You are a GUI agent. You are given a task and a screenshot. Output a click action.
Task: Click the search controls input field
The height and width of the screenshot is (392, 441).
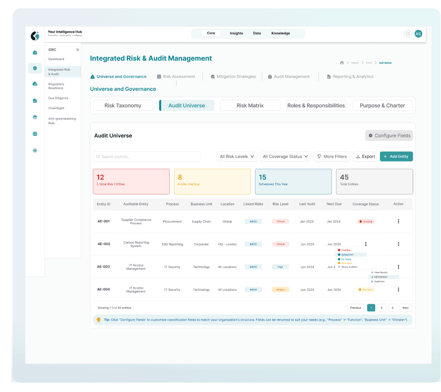(x=147, y=156)
